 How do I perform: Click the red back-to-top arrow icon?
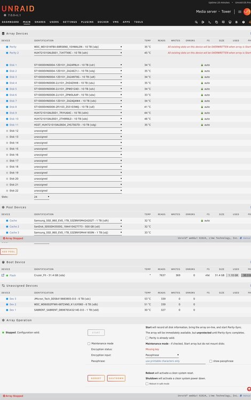click(249, 389)
